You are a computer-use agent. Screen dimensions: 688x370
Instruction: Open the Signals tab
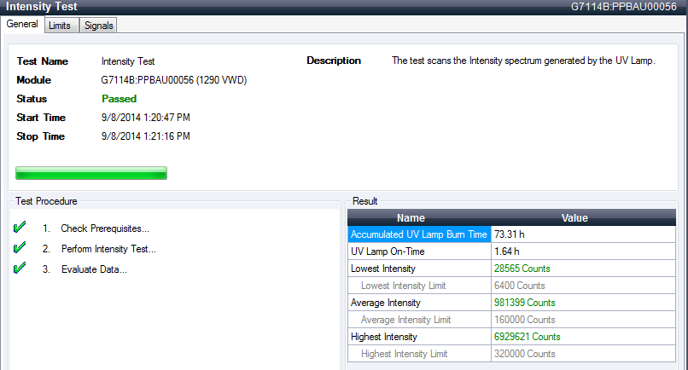[98, 26]
